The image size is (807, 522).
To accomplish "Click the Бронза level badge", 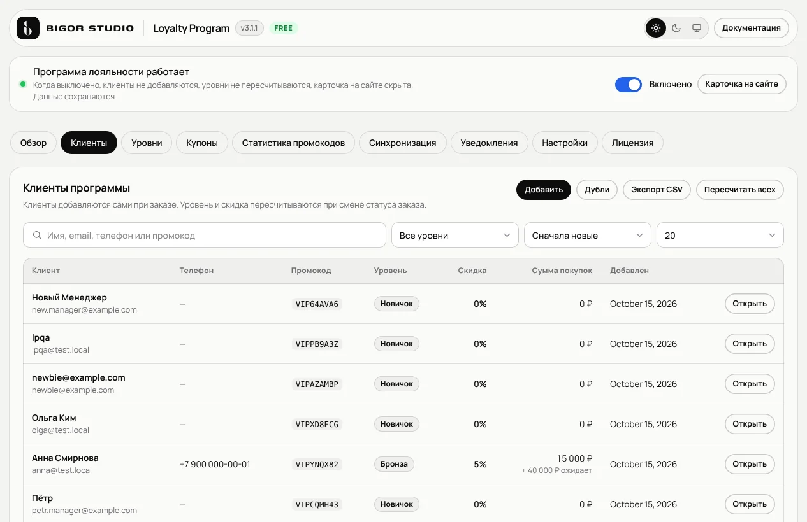I will 394,464.
